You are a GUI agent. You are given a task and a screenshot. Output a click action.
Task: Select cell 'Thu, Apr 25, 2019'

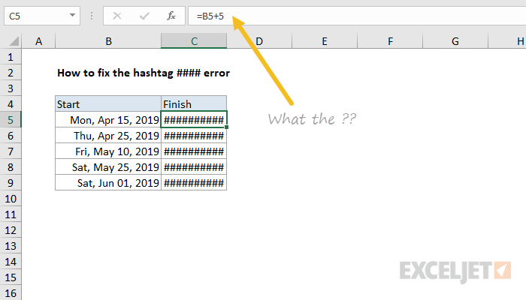[108, 135]
